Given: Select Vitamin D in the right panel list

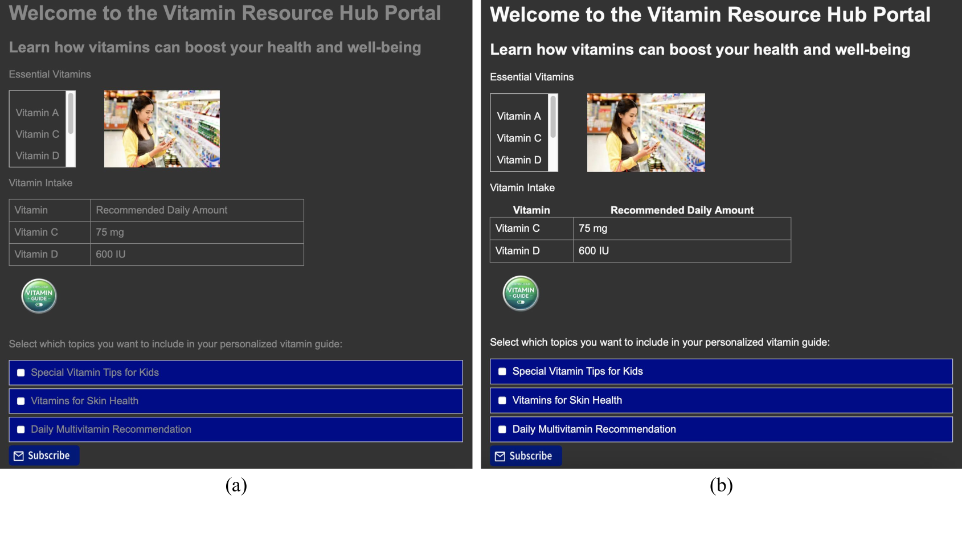Looking at the screenshot, I should point(519,160).
